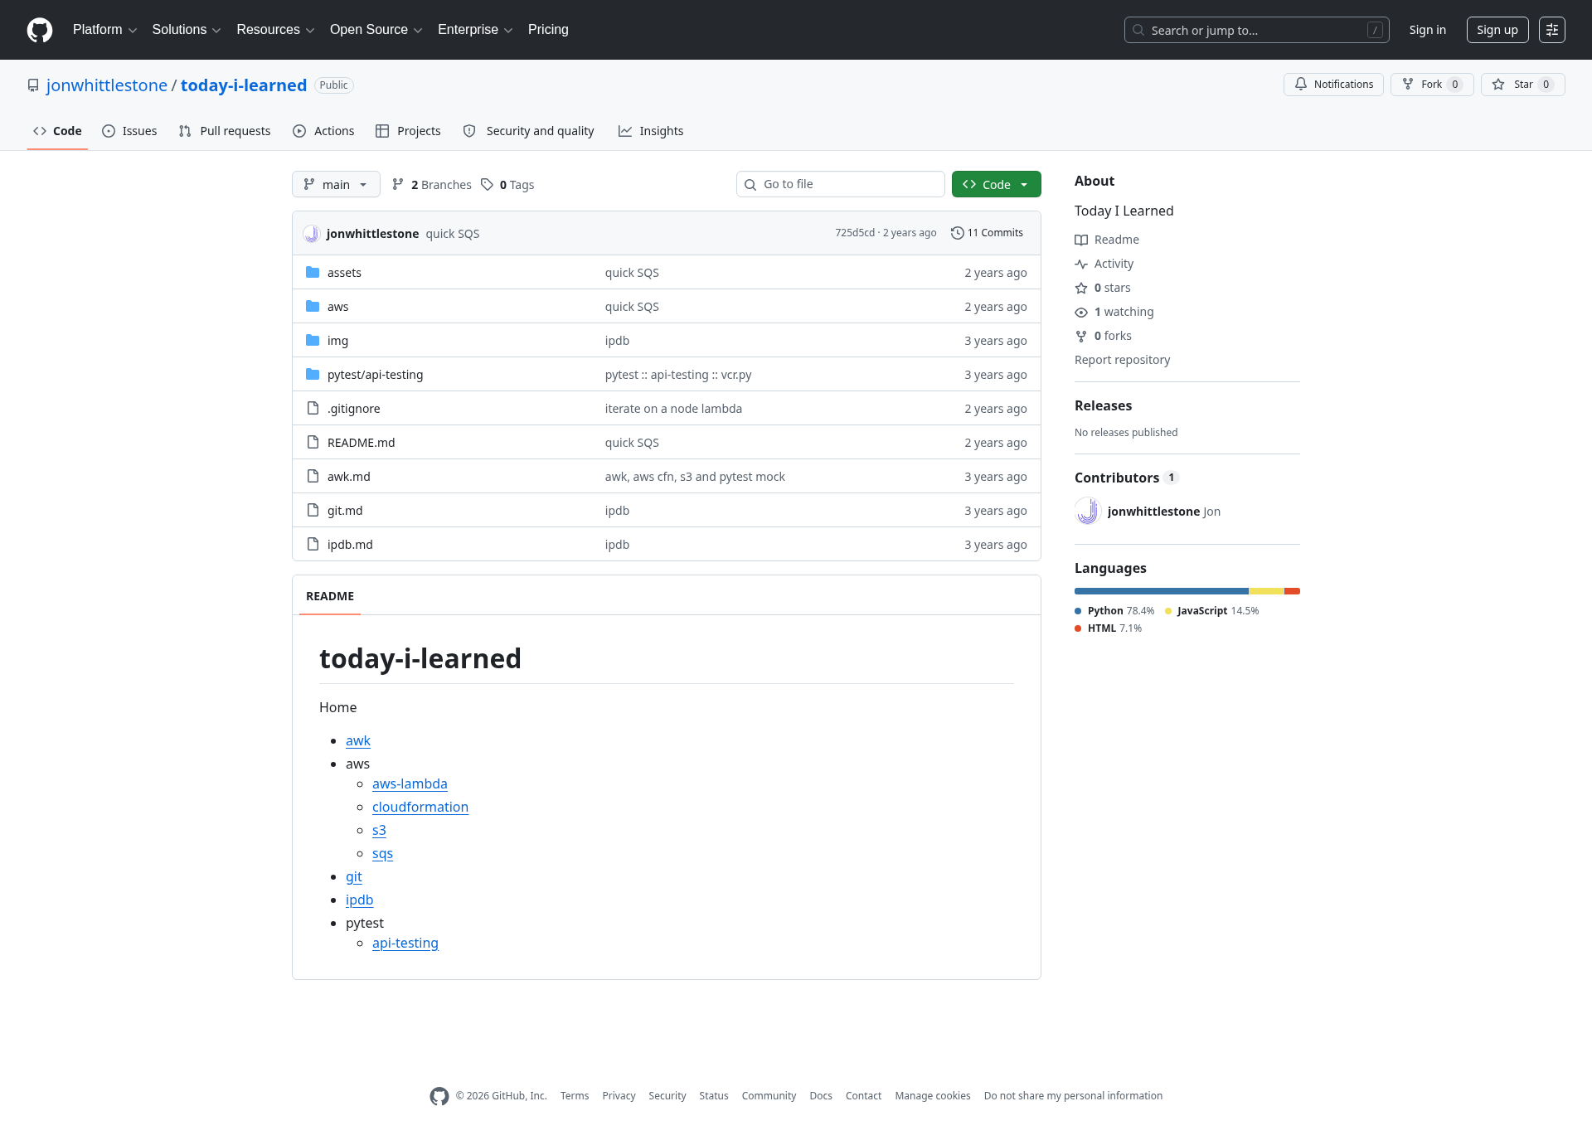This screenshot has width=1592, height=1140.
Task: Expand the Platform menu
Action: (104, 30)
